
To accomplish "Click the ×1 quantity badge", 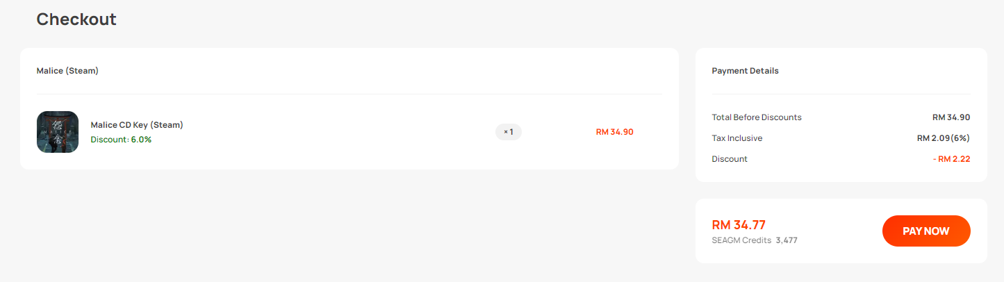I will click(x=509, y=132).
